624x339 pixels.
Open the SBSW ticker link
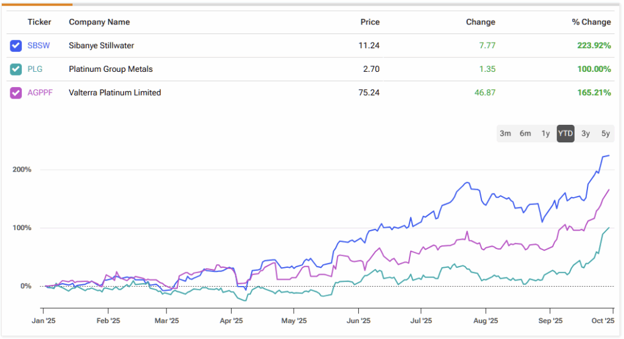39,46
